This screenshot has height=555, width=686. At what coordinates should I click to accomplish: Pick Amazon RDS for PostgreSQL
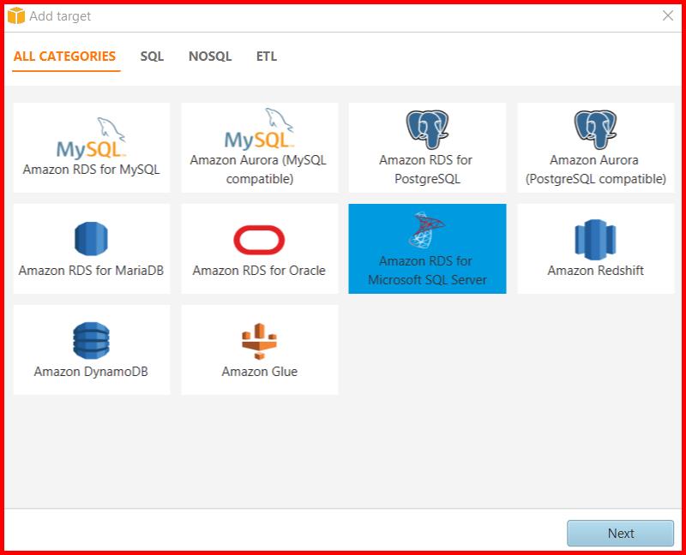427,147
